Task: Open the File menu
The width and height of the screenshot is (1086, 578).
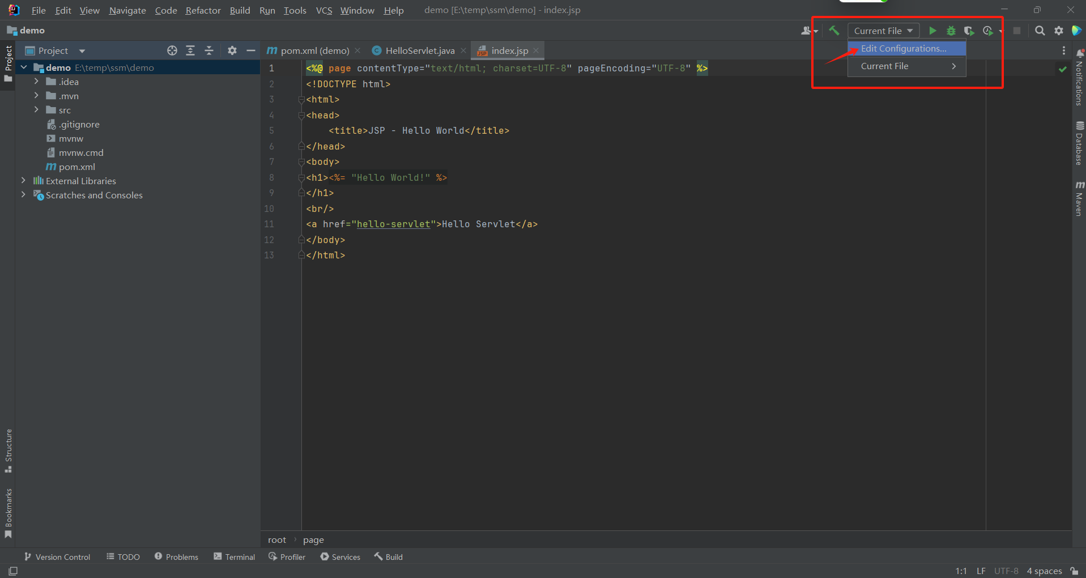Action: click(39, 10)
